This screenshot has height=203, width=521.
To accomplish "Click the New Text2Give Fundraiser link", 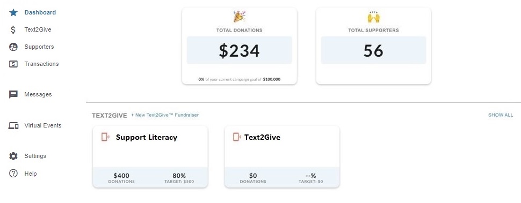I will point(165,115).
